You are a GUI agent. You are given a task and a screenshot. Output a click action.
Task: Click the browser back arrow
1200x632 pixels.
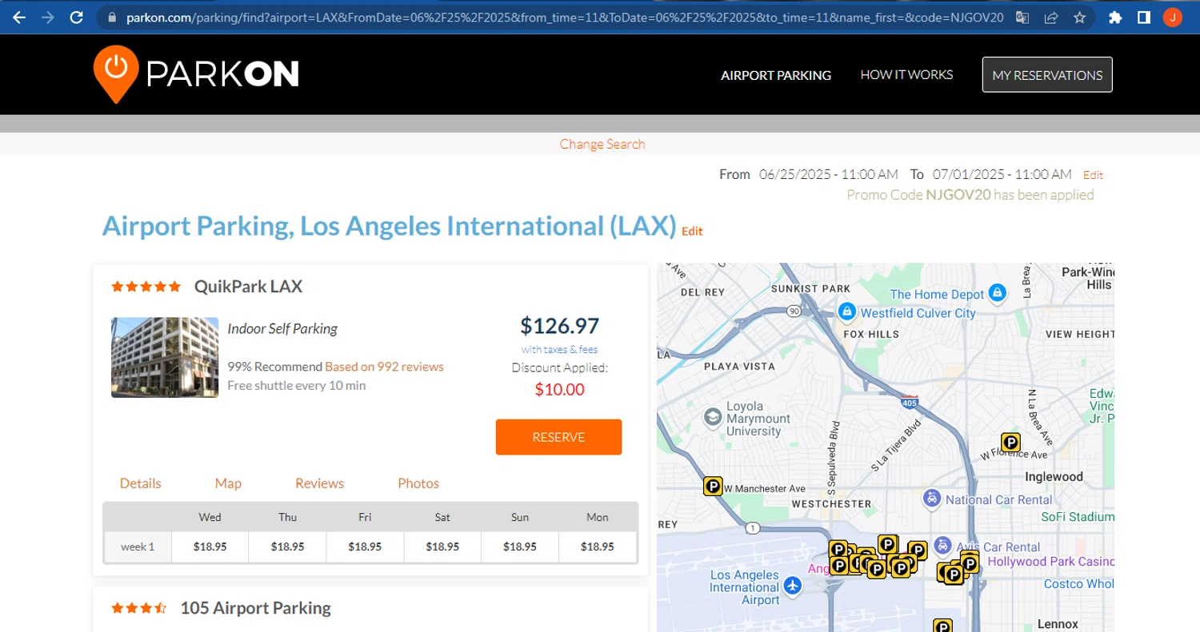point(19,17)
